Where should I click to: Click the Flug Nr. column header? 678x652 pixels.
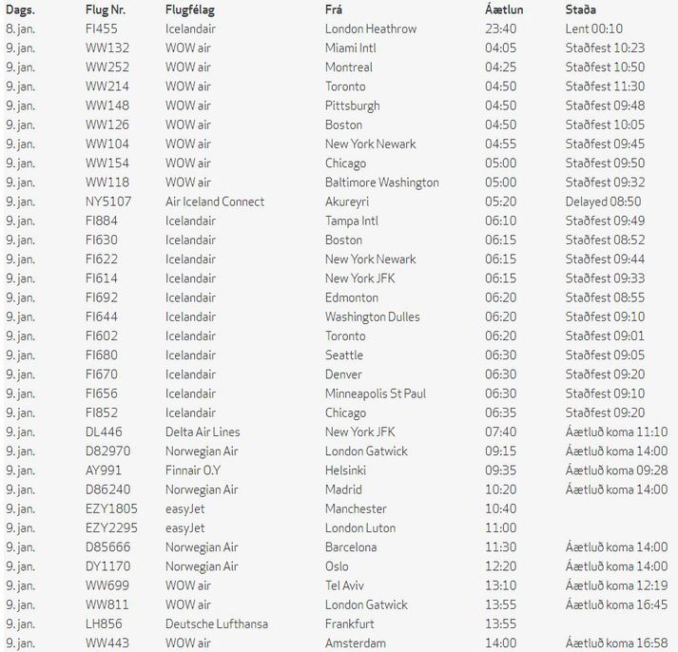point(106,10)
